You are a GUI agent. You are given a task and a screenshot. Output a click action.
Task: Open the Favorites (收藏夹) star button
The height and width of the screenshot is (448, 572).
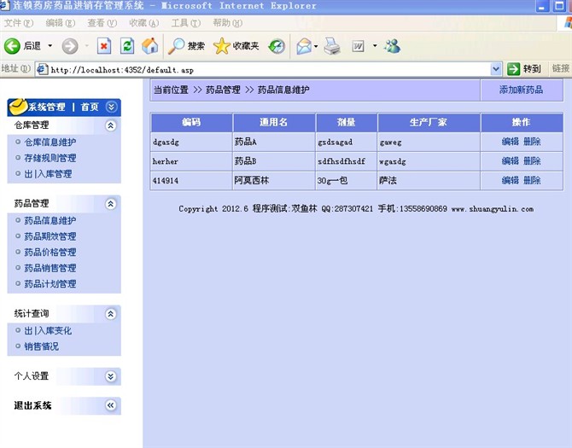pos(236,46)
